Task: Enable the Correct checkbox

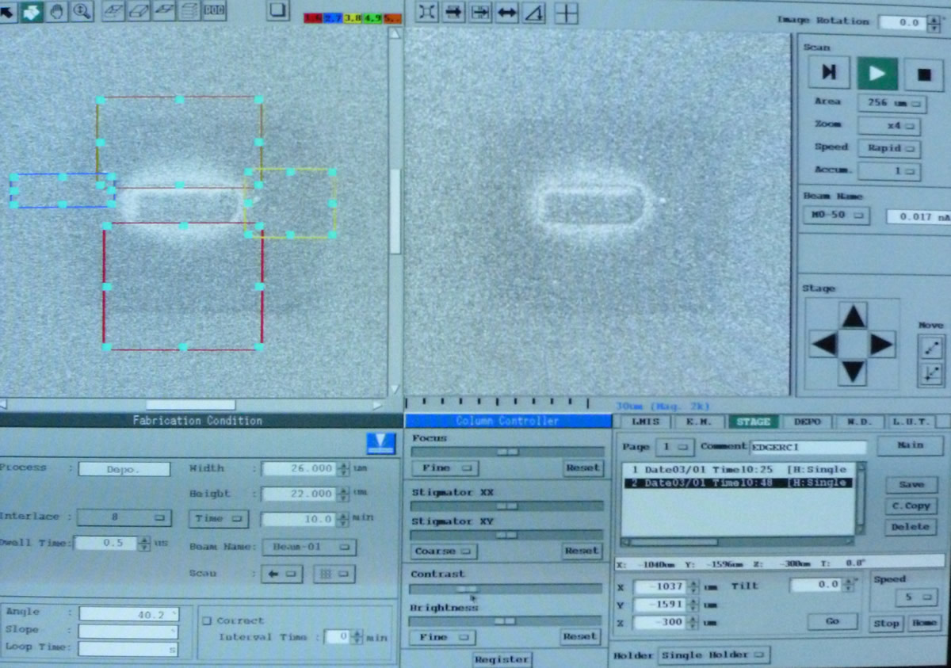Action: click(x=208, y=620)
